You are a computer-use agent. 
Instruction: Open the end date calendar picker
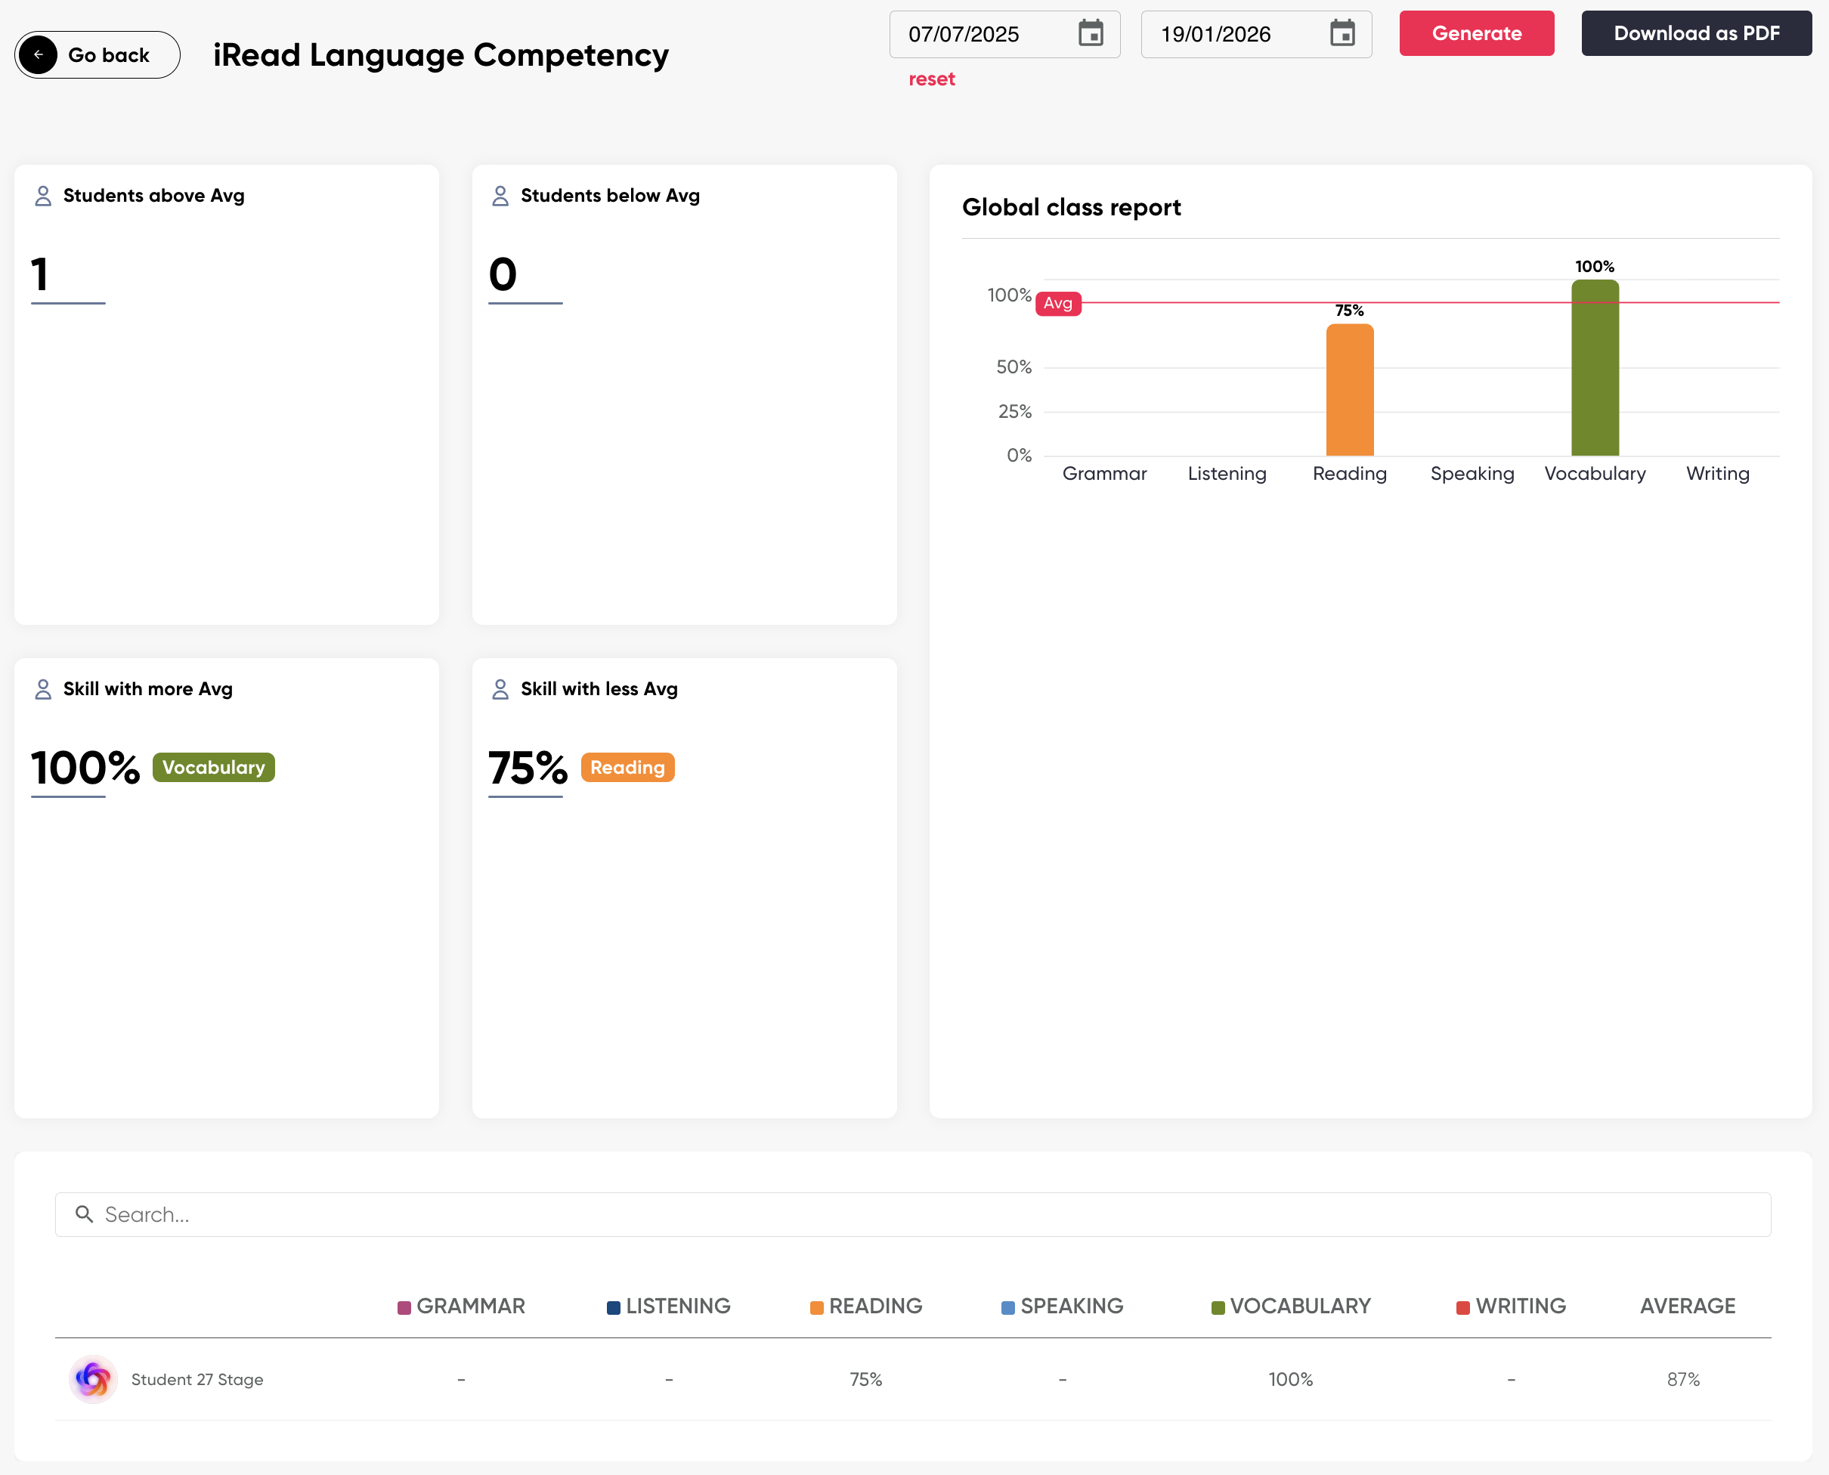point(1342,34)
